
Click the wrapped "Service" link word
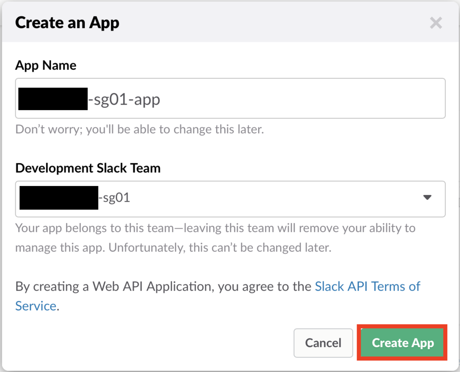click(x=36, y=306)
